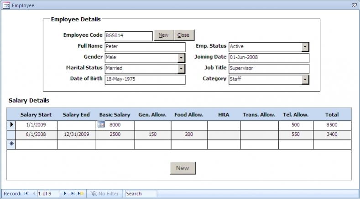
Task: Expand the Gender dropdown
Action: 181,58
